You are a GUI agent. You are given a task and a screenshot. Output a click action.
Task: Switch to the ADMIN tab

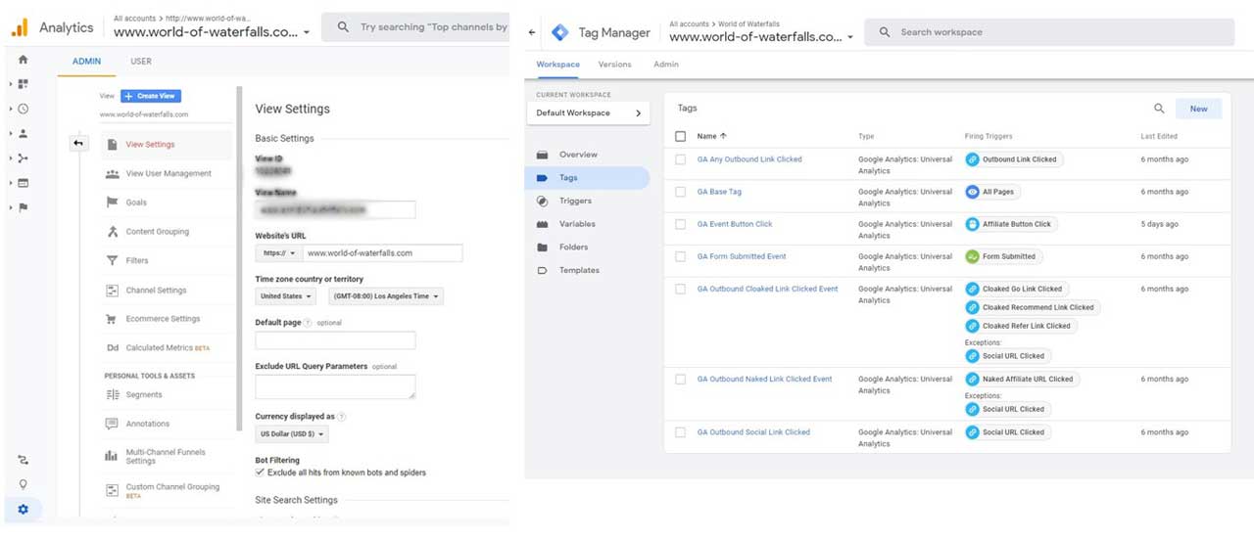[x=86, y=62]
